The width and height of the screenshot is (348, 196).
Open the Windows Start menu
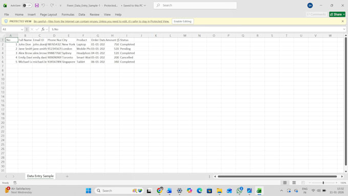pos(89,191)
